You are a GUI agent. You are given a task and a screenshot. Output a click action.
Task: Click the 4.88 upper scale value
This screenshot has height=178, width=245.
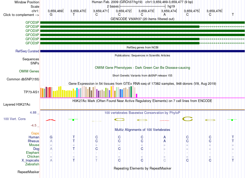[x=33, y=113]
